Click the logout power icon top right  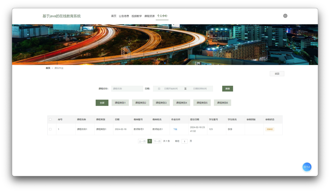coord(285,16)
